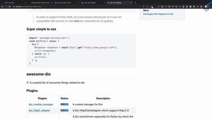Close the Search results for http tab
The width and height of the screenshot is (212, 119).
[78, 3]
